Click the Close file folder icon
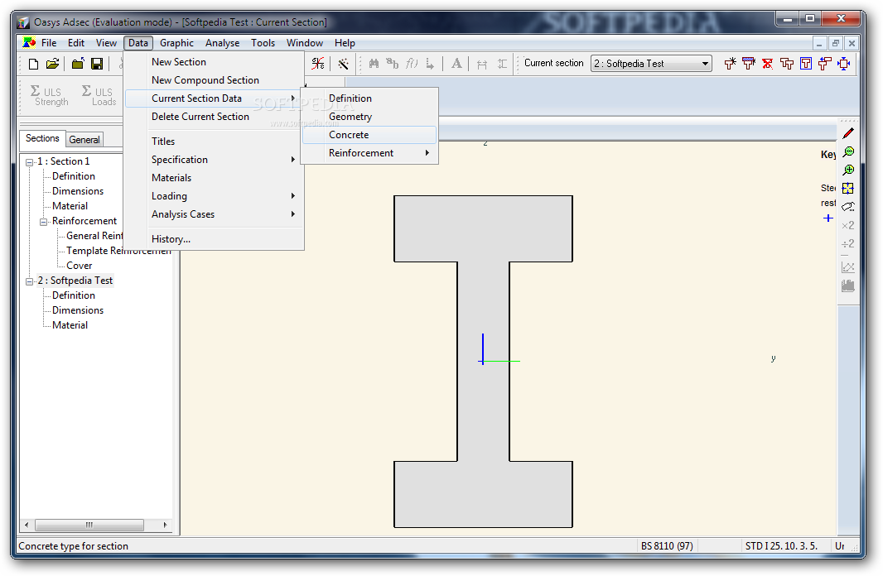The image size is (883, 576). (x=78, y=64)
